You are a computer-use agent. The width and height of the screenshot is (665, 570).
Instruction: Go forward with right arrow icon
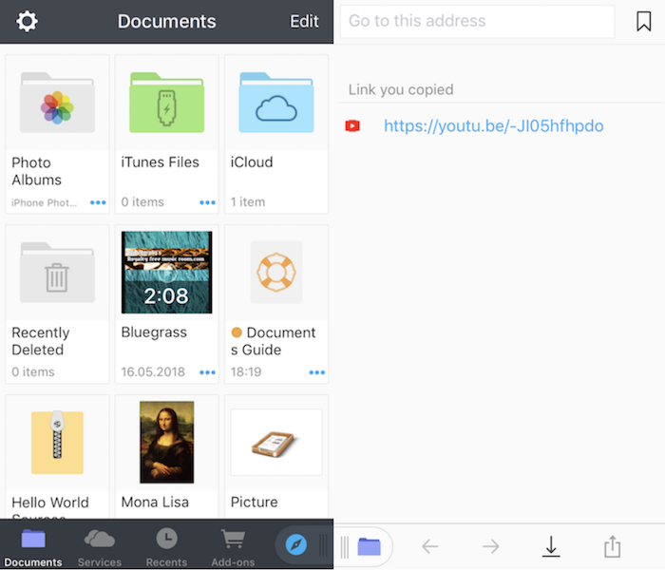490,546
